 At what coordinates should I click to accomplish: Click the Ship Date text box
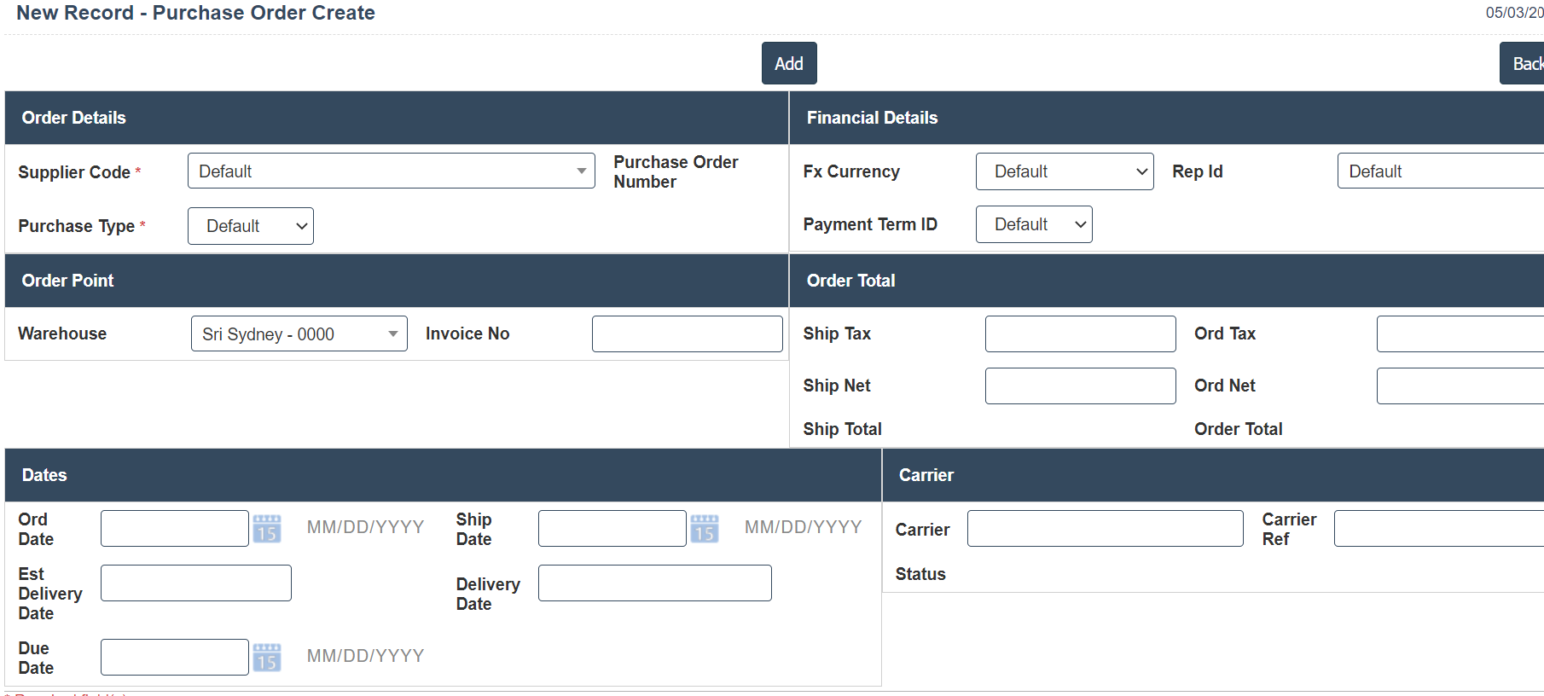coord(612,529)
